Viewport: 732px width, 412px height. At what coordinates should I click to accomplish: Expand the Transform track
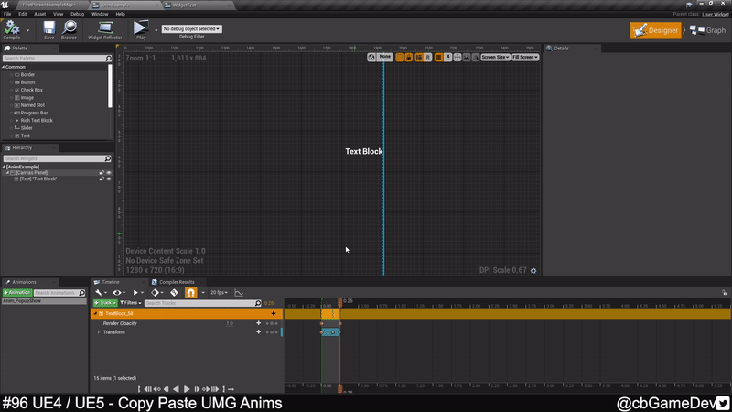(99, 332)
